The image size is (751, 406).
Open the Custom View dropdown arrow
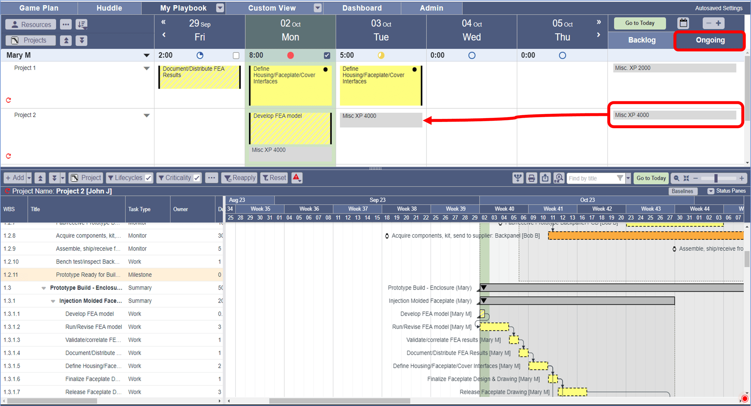pos(318,8)
